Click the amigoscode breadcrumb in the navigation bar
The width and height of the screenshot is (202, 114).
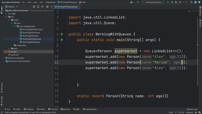(50, 2)
